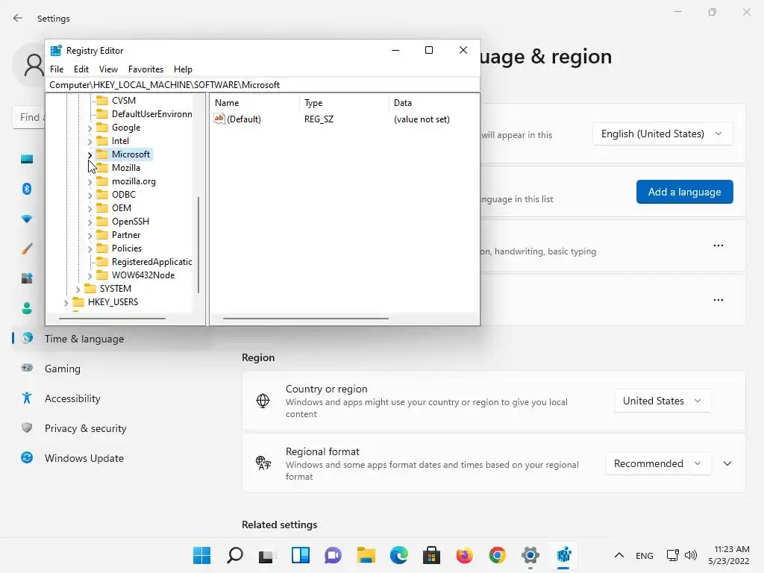Expand the Microsoft registry key
This screenshot has width=764, height=573.
coord(90,155)
